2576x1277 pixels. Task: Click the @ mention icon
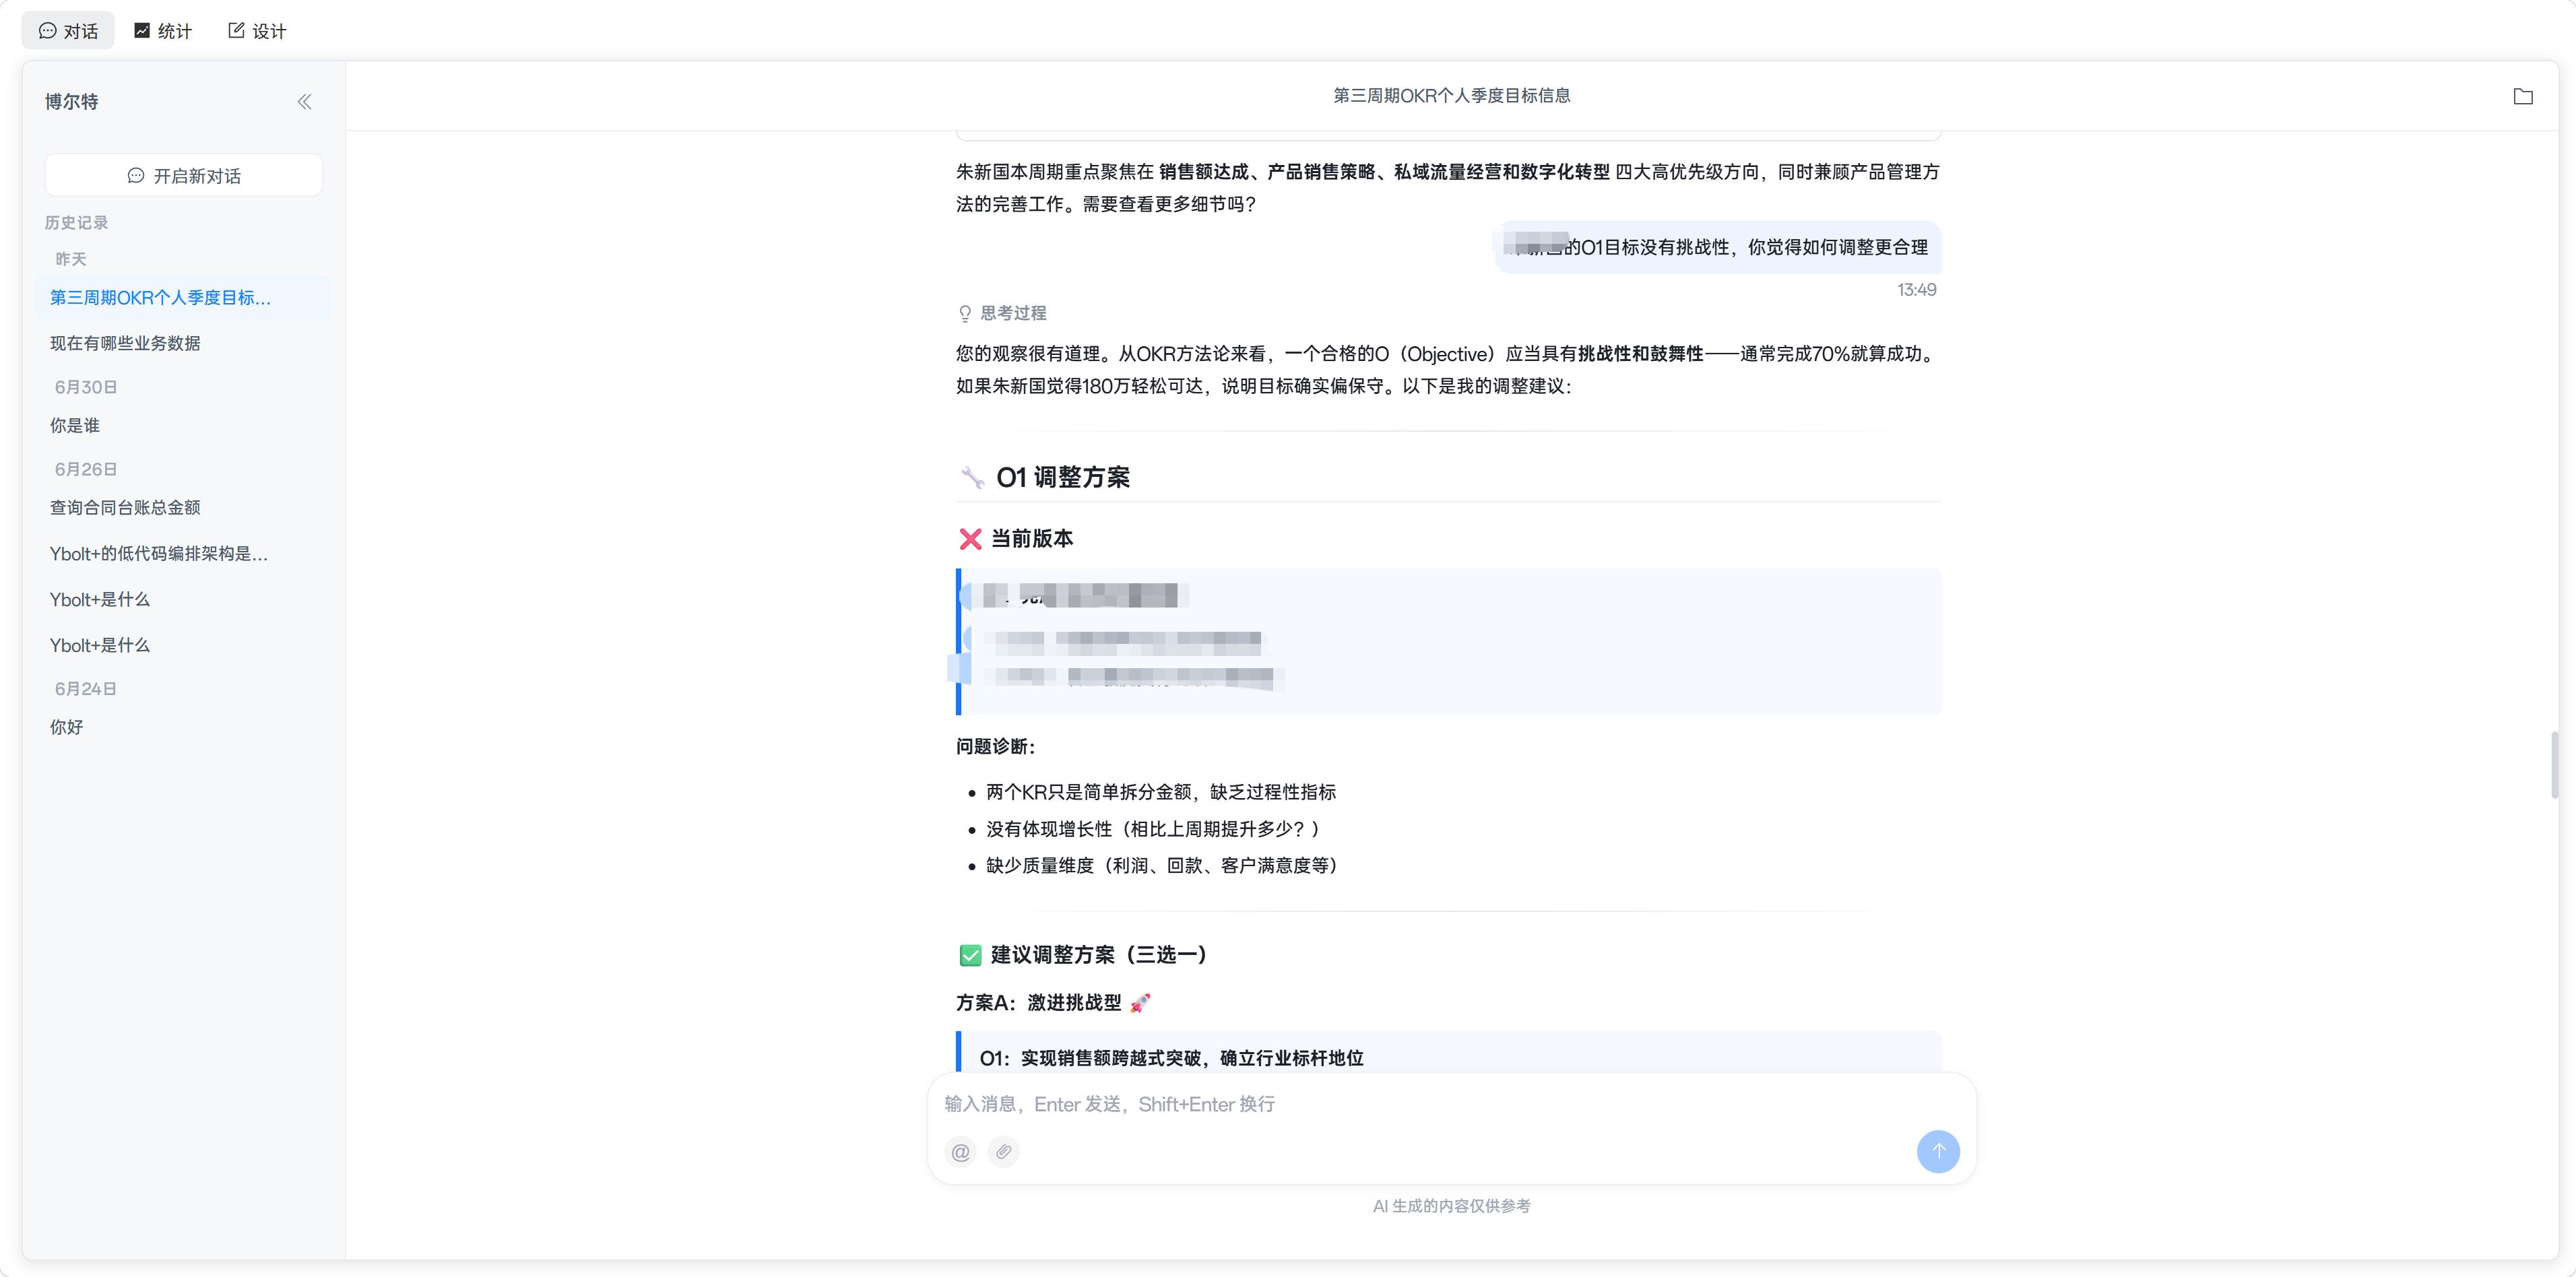tap(960, 1152)
